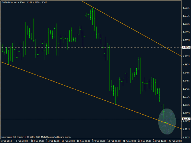Click the 1.5215 price axis value
Viewport: 191px width, 143px height.
(186, 129)
